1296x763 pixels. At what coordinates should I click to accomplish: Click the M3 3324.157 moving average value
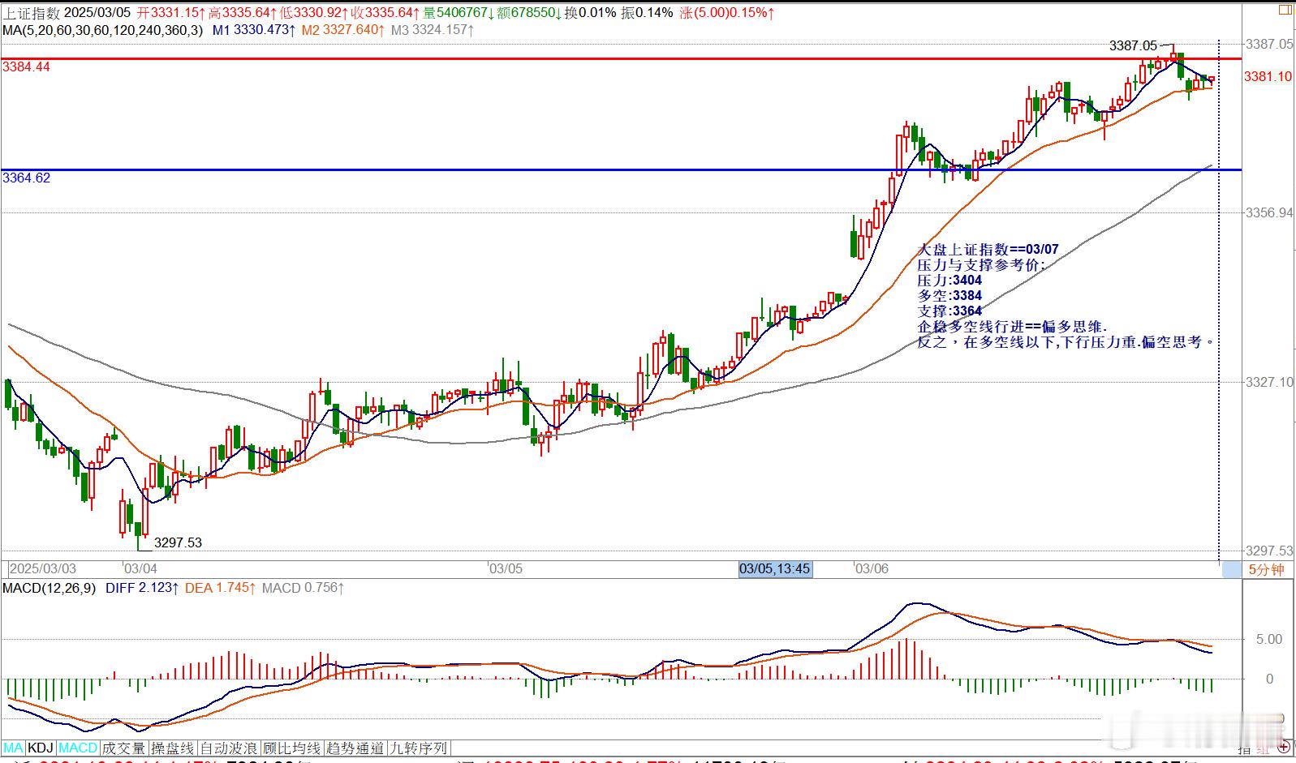pyautogui.click(x=431, y=30)
